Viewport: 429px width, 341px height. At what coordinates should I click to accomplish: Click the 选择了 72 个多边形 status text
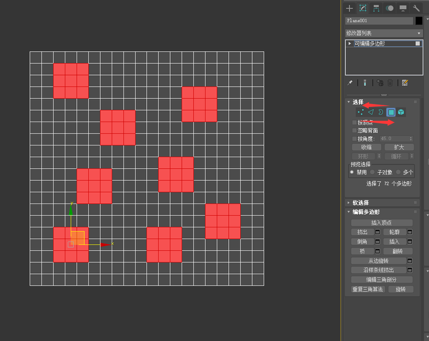tap(389, 184)
